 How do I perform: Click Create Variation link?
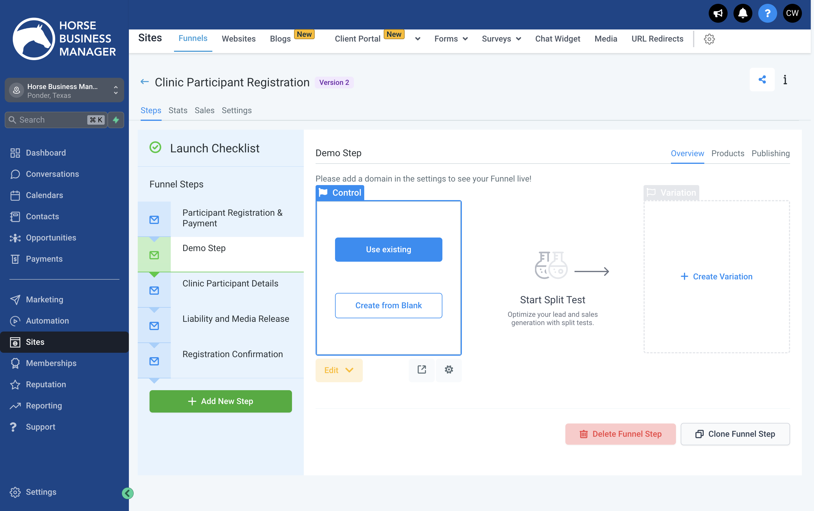point(716,276)
